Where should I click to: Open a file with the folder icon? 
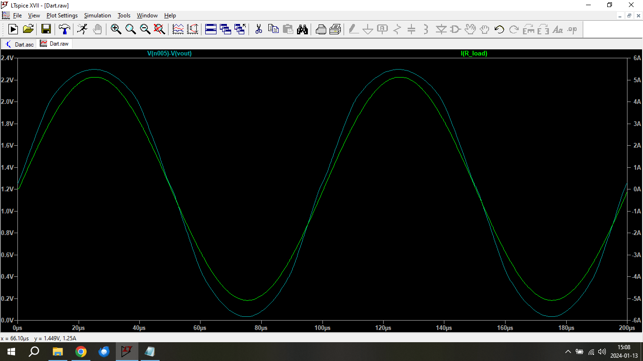click(28, 29)
